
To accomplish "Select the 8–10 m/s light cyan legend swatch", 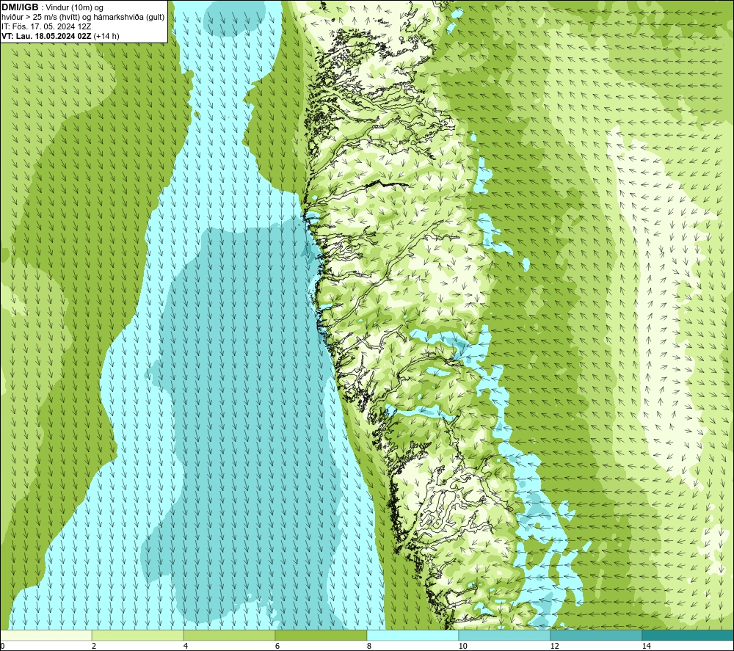I will tap(413, 635).
